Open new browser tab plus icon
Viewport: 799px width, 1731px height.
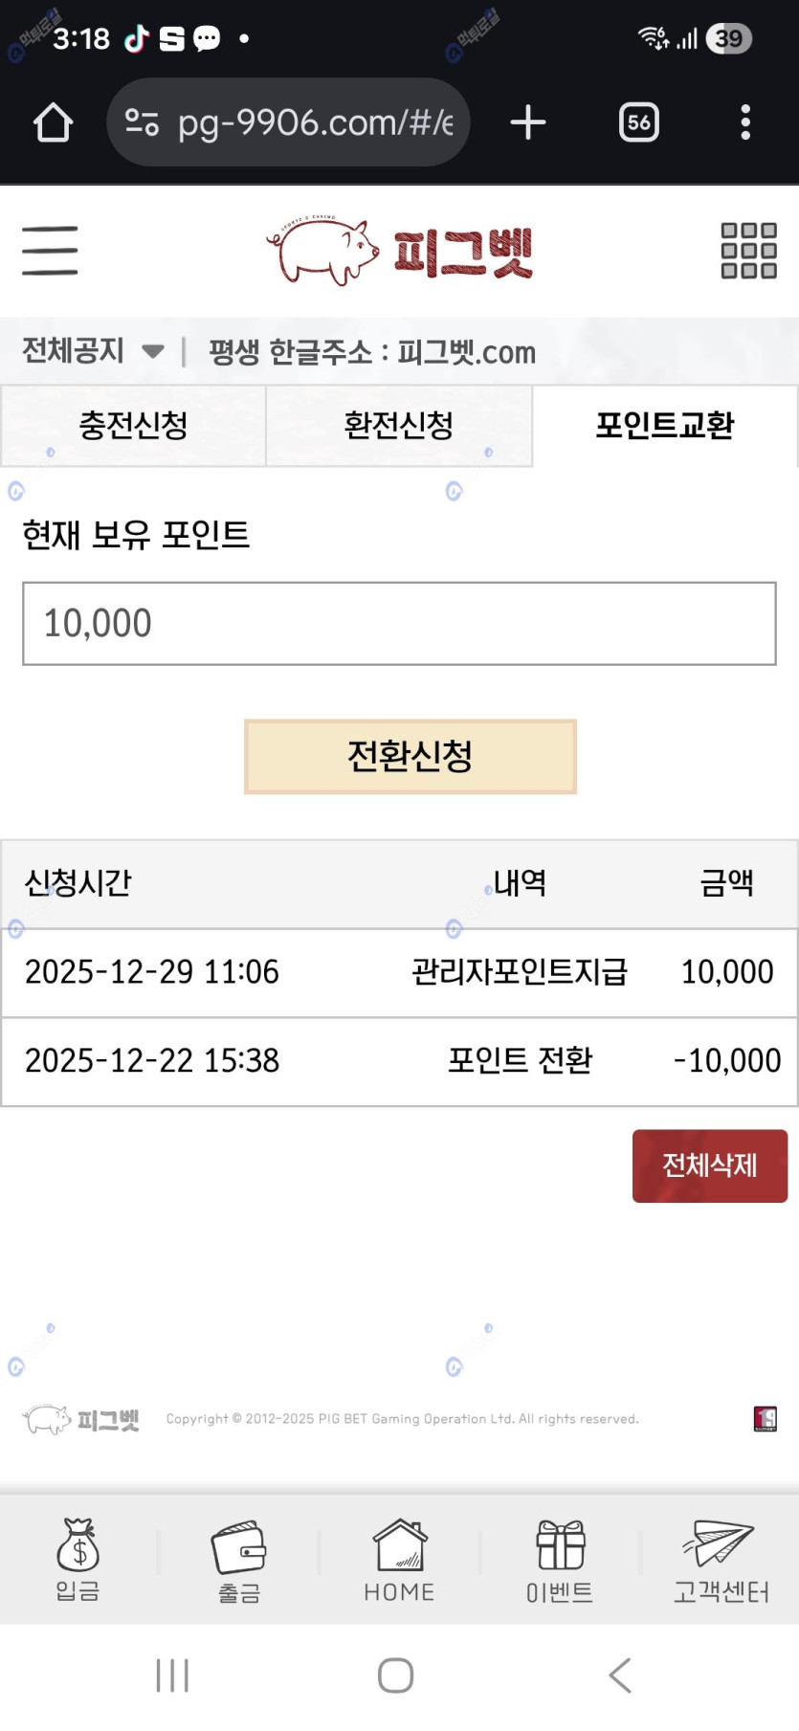click(x=528, y=122)
